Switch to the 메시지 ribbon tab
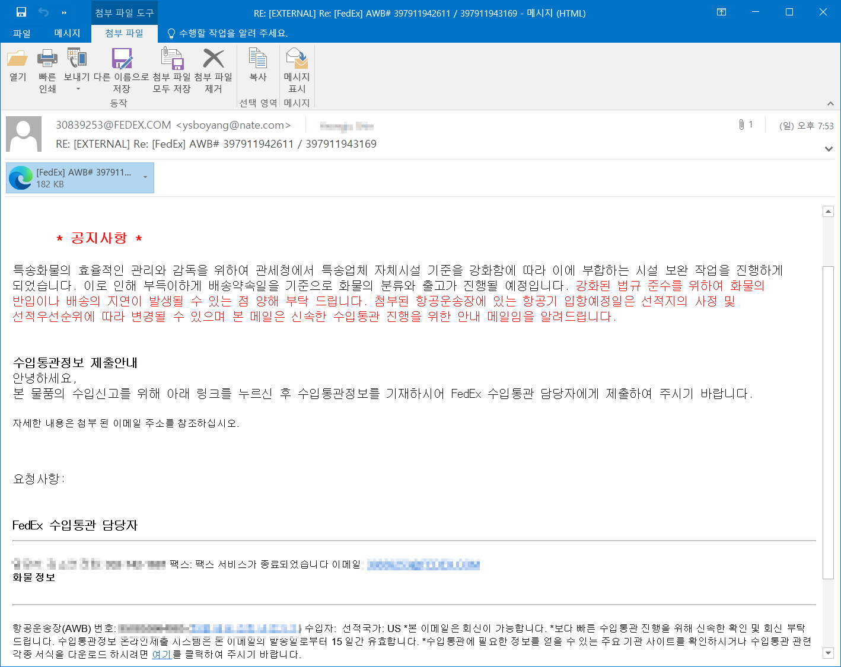 coord(67,33)
